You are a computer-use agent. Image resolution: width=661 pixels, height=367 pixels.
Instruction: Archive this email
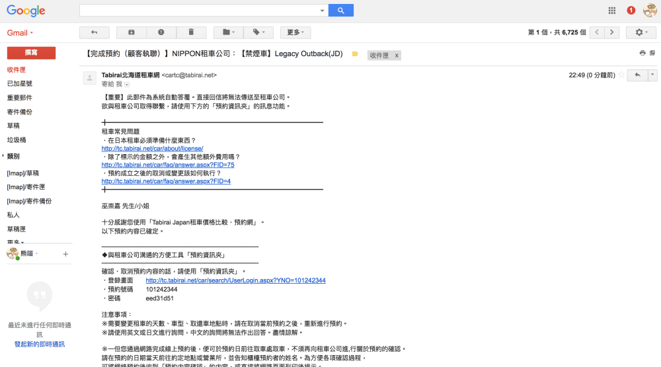point(132,32)
